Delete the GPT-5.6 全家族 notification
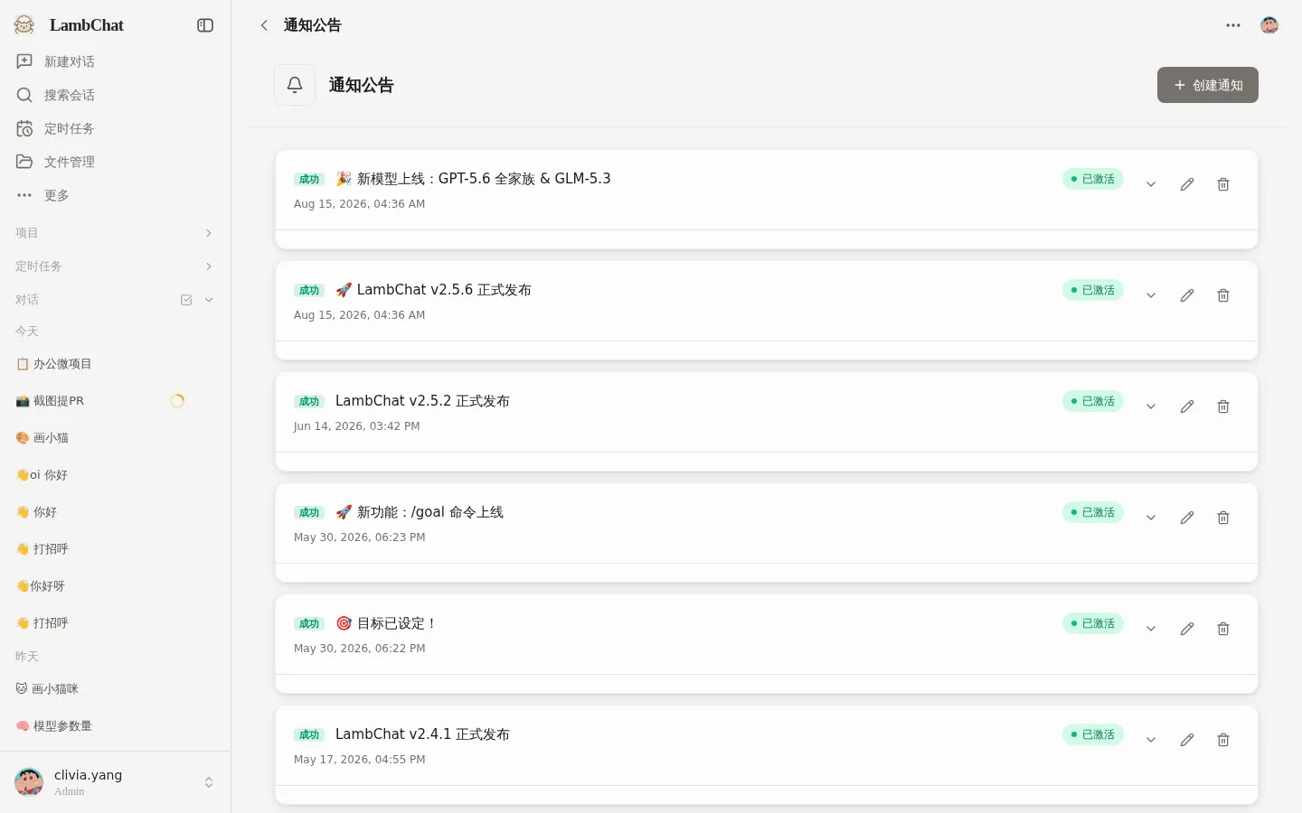 [x=1223, y=184]
